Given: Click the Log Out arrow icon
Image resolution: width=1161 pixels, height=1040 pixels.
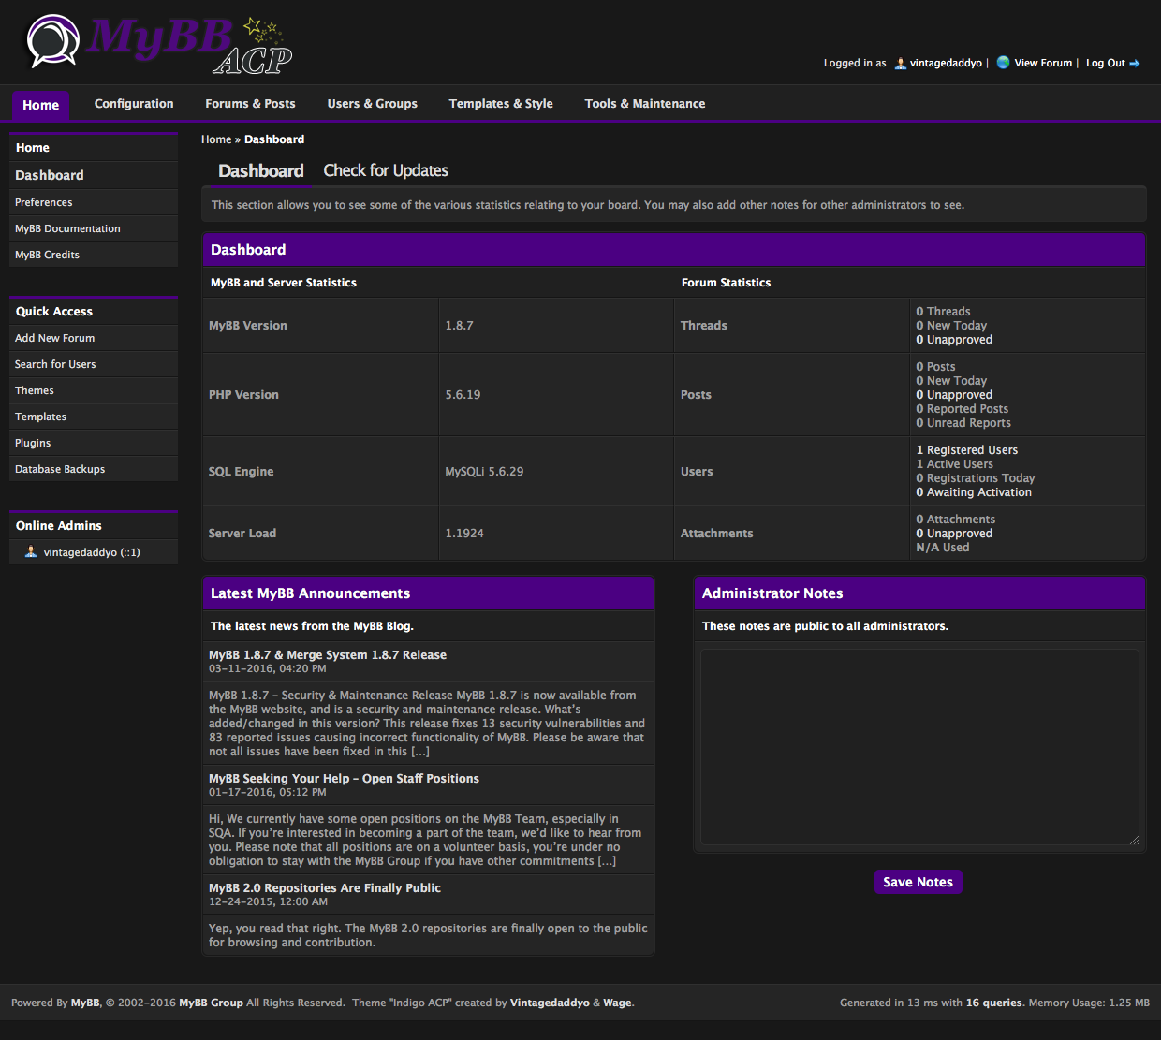Looking at the screenshot, I should click(x=1135, y=64).
